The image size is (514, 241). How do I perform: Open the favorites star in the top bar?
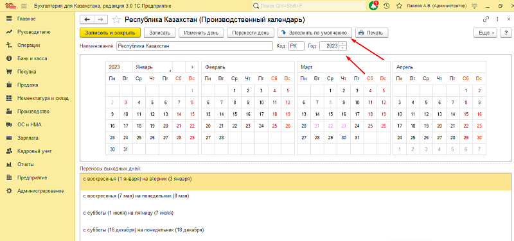[x=399, y=6]
